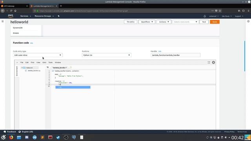Screen dimensions: 251x141
Task: Open the Resource Groups dropdown
Action: point(44,16)
